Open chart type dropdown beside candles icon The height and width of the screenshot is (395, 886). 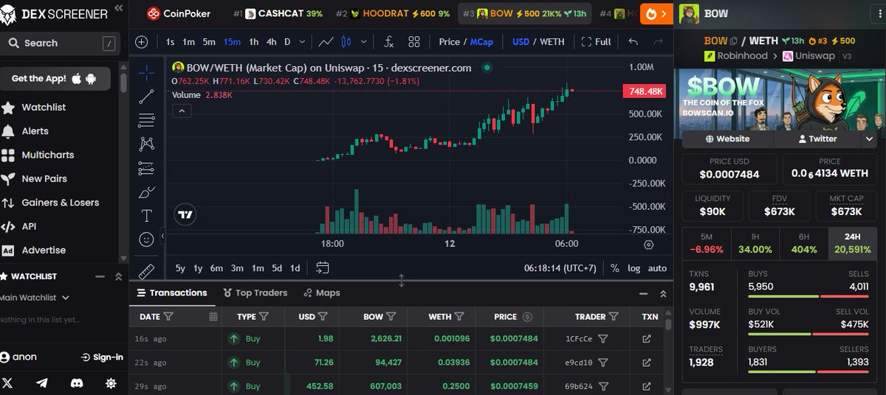(x=364, y=42)
